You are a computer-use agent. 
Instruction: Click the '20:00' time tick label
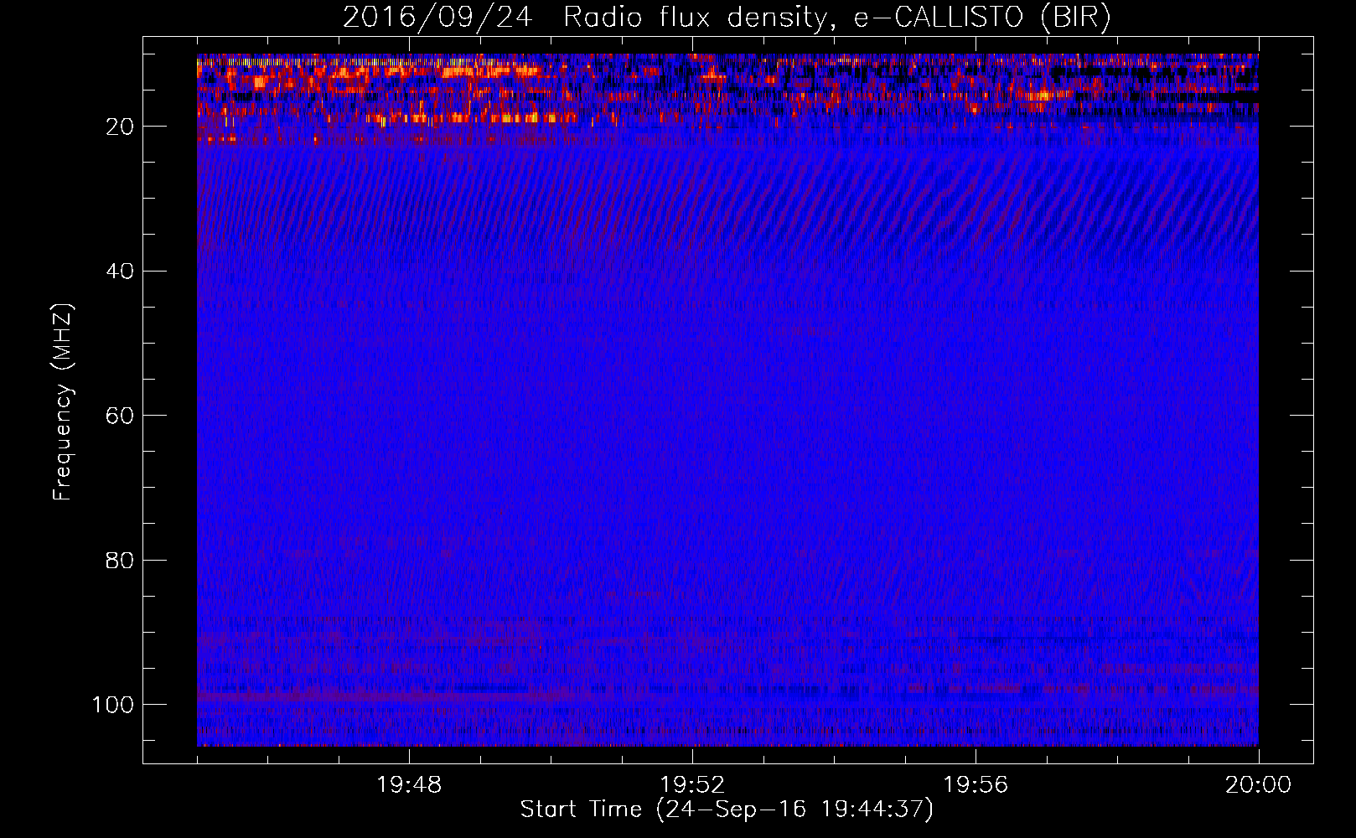coord(1259,785)
